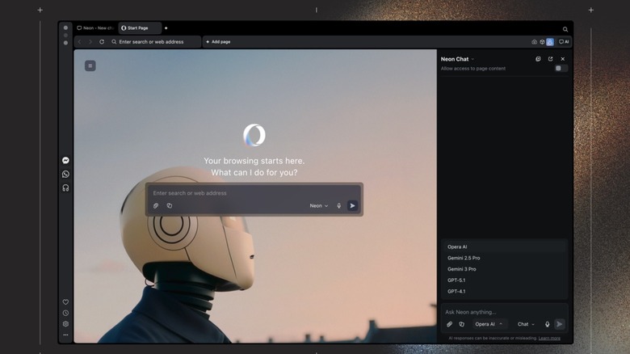This screenshot has width=630, height=354.
Task: Open the cube extensions icon in the toolbar
Action: click(x=542, y=42)
